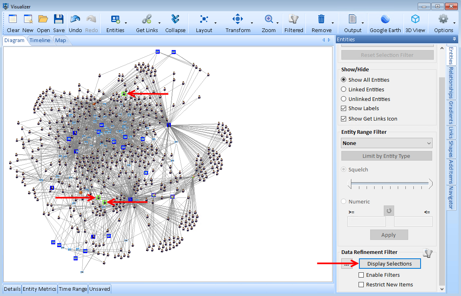Select Unlinked Entities radio button

(x=343, y=99)
